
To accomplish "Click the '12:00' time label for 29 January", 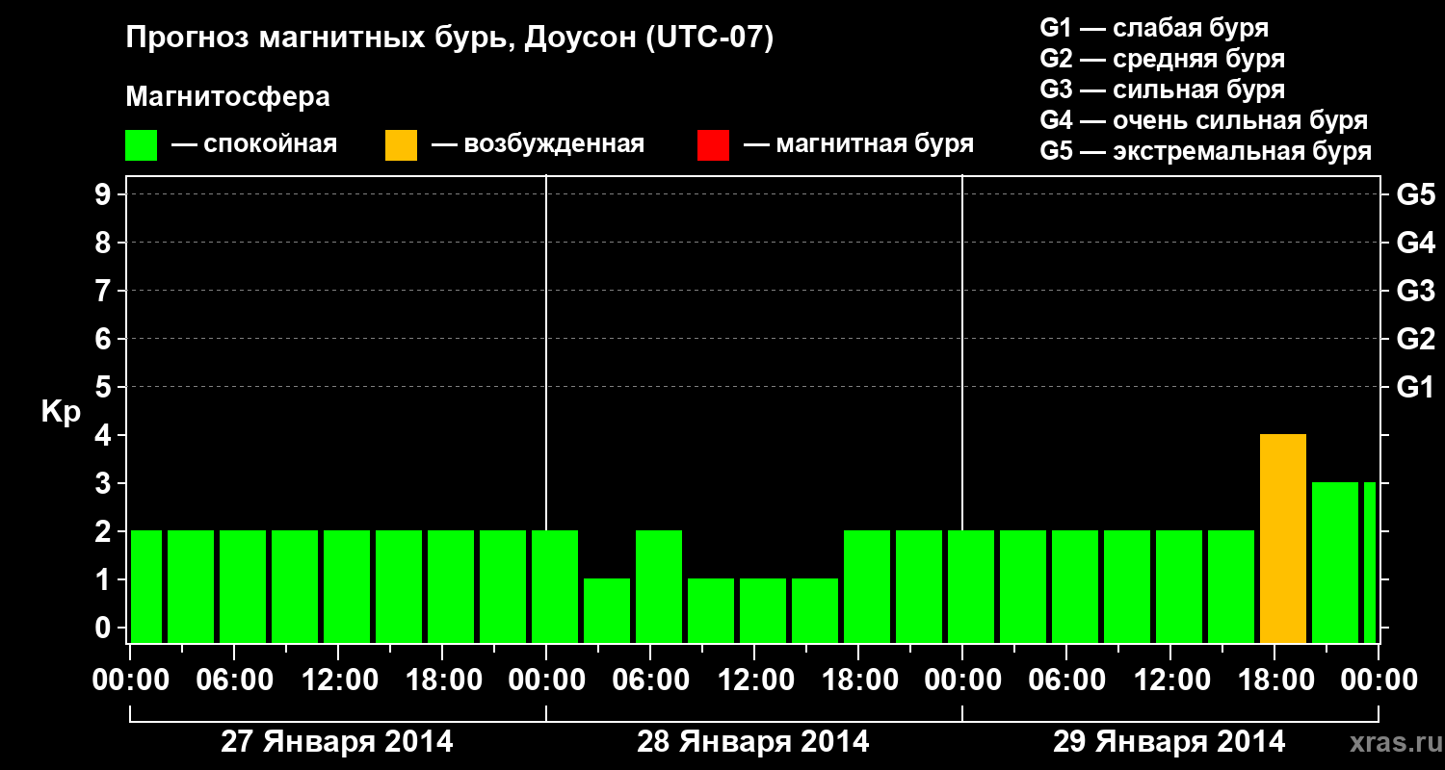I will (x=1170, y=680).
